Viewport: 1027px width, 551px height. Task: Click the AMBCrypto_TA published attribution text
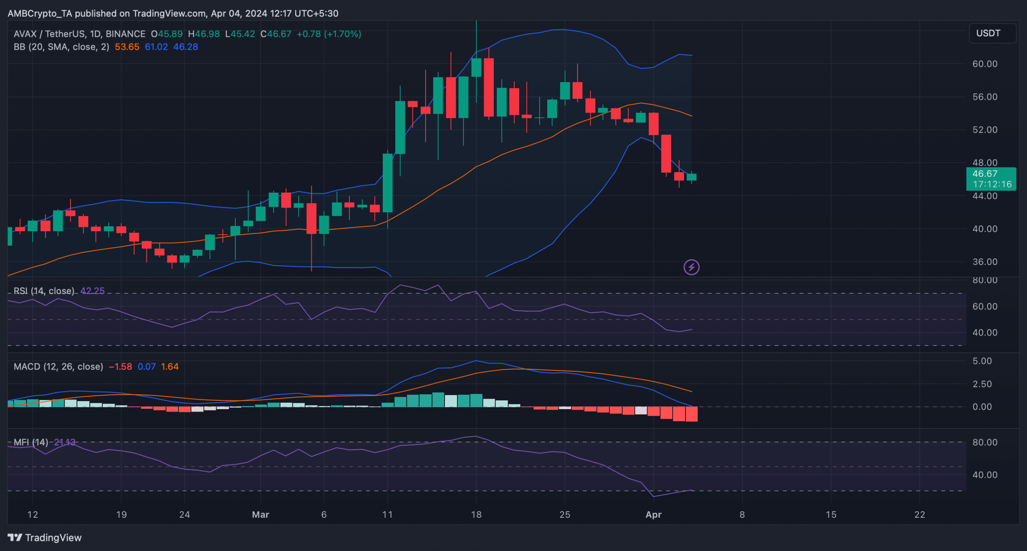tap(173, 13)
